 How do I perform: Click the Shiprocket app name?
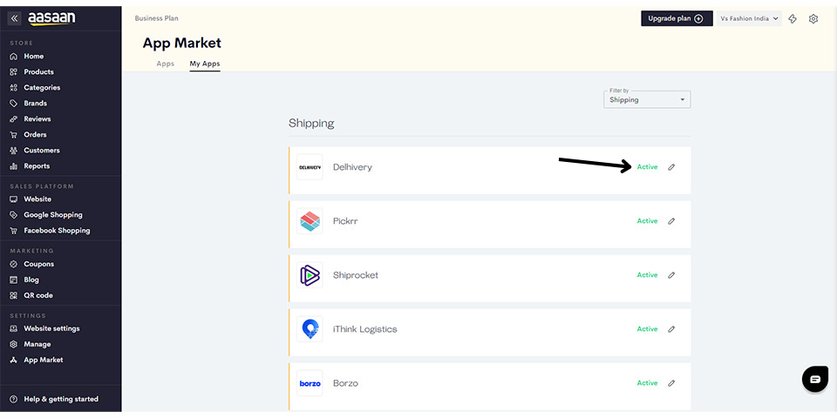tap(356, 275)
